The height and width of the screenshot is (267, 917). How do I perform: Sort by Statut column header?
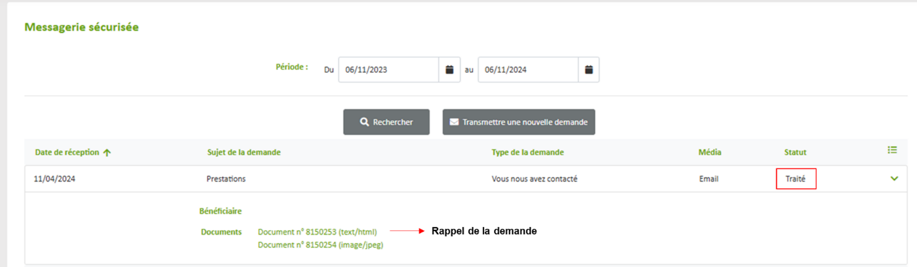click(795, 152)
